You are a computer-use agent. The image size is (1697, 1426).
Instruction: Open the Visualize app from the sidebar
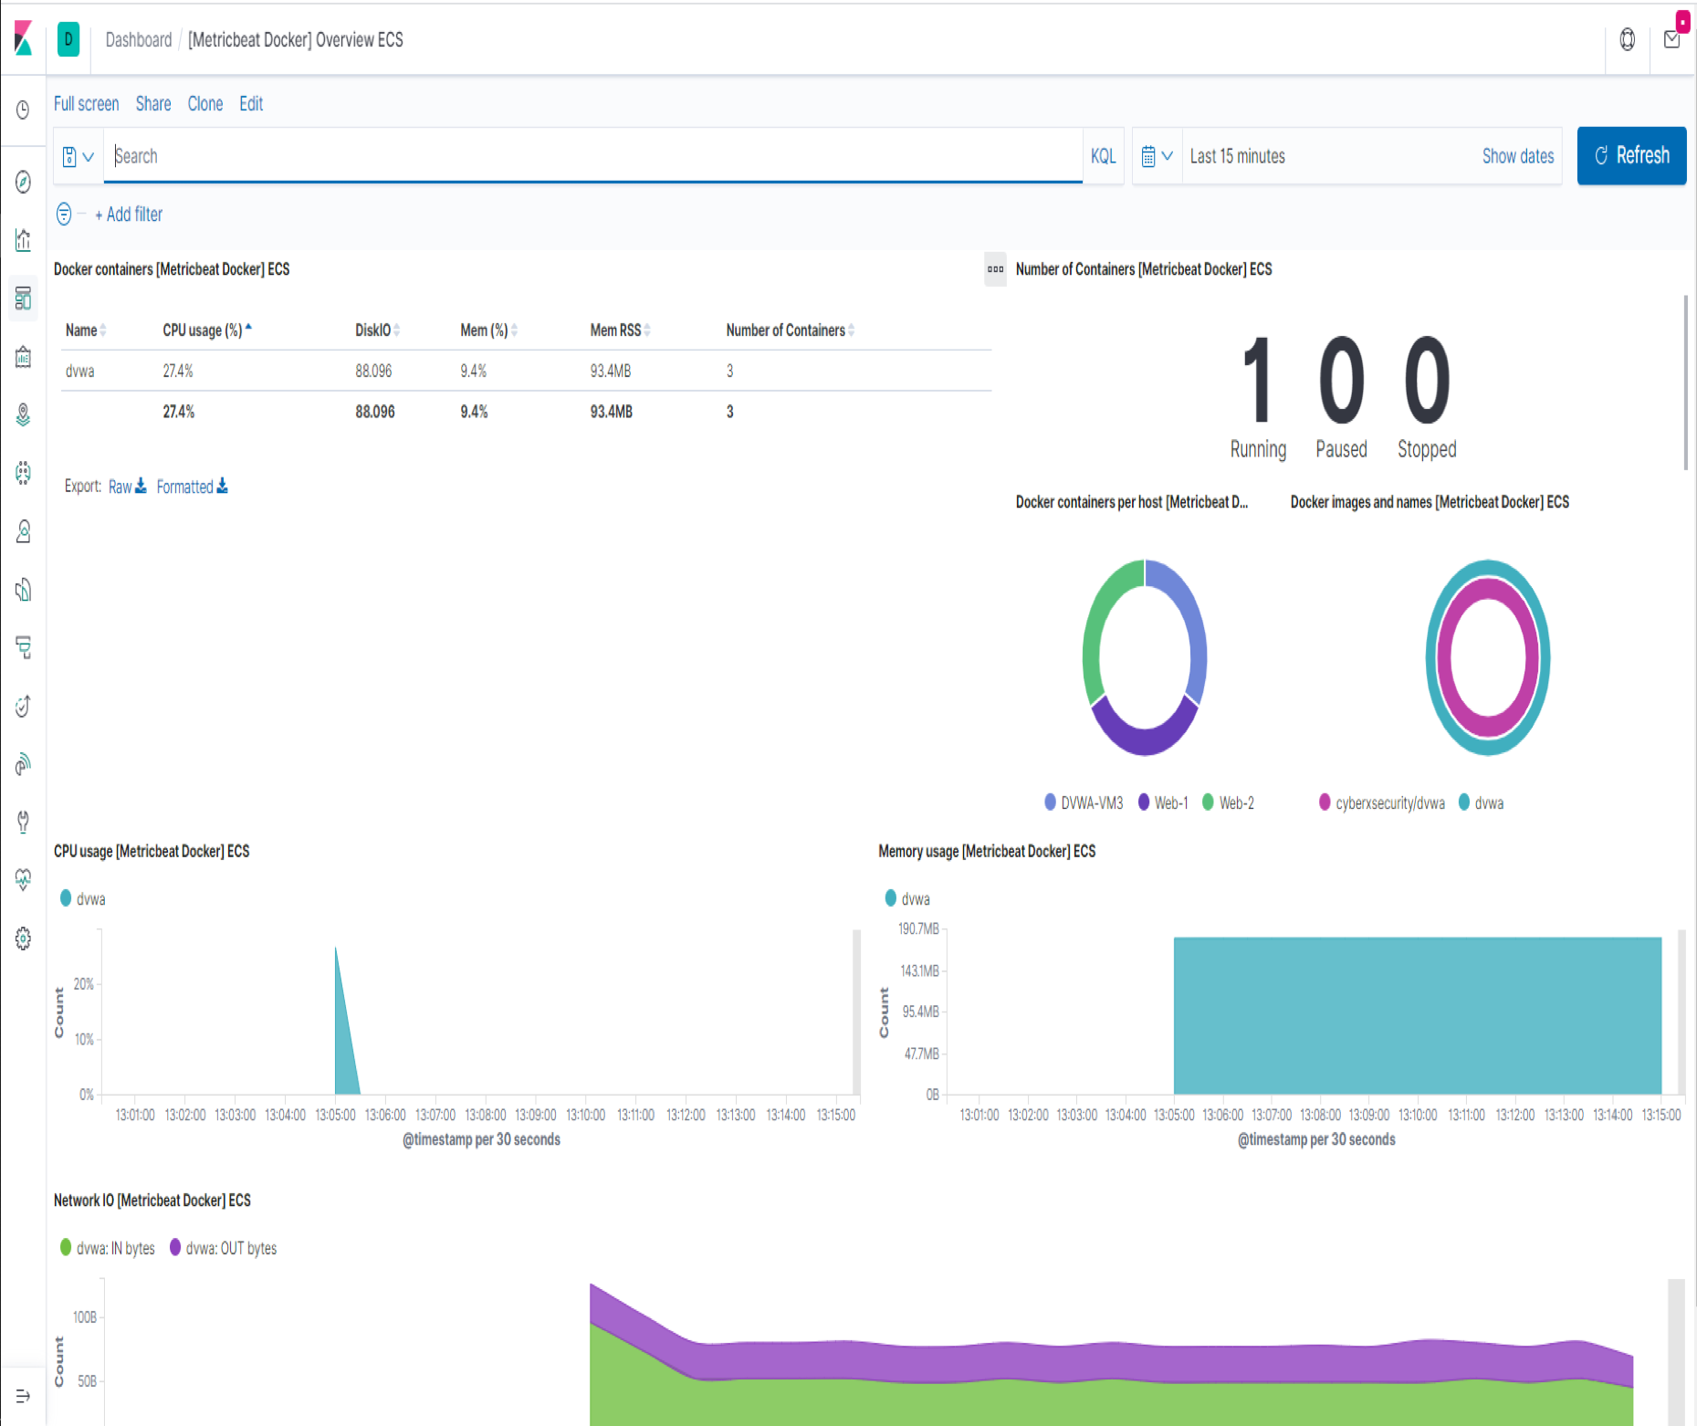click(23, 240)
